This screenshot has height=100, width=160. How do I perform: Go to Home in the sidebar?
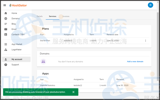[14, 13]
